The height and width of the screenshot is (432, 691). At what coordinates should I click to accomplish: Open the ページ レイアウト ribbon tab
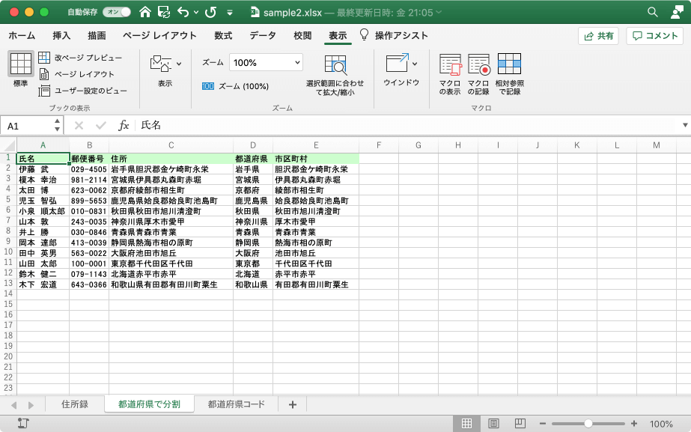coord(159,36)
